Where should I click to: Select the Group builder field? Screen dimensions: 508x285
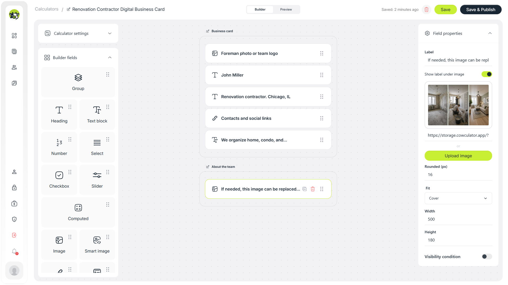point(78,82)
